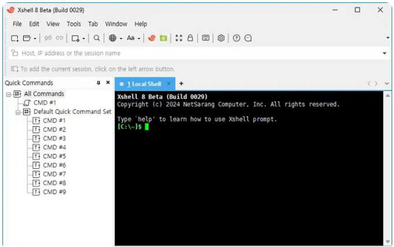This screenshot has width=394, height=247.
Task: Click the Aa font icon
Action: (x=131, y=38)
